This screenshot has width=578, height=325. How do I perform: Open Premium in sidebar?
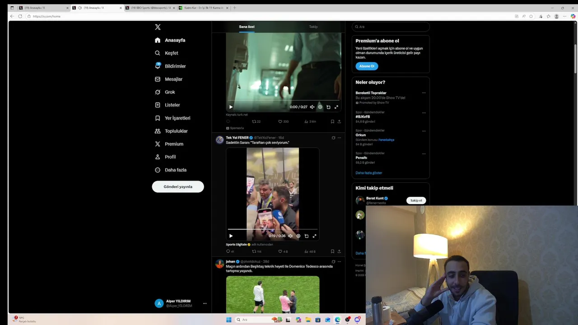(x=169, y=144)
